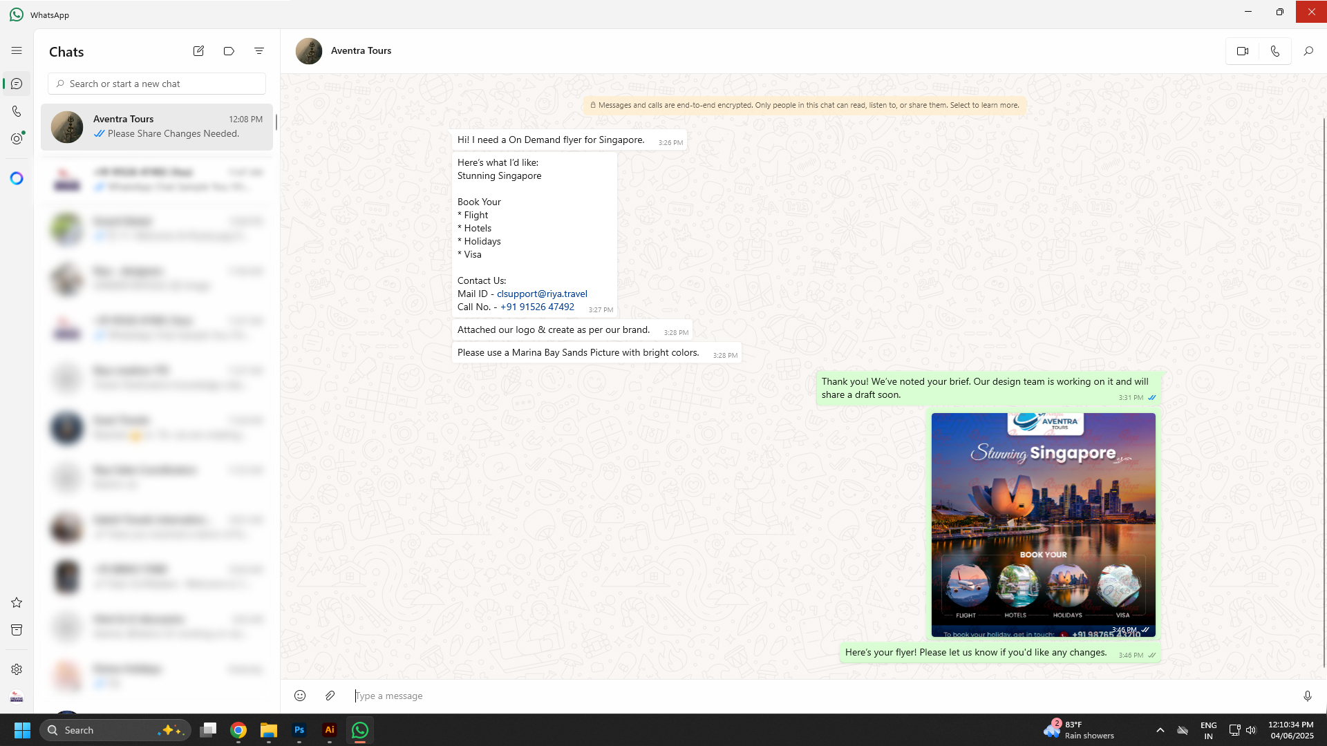Open Meta AI from the sidebar
This screenshot has width=1327, height=746.
17,178
